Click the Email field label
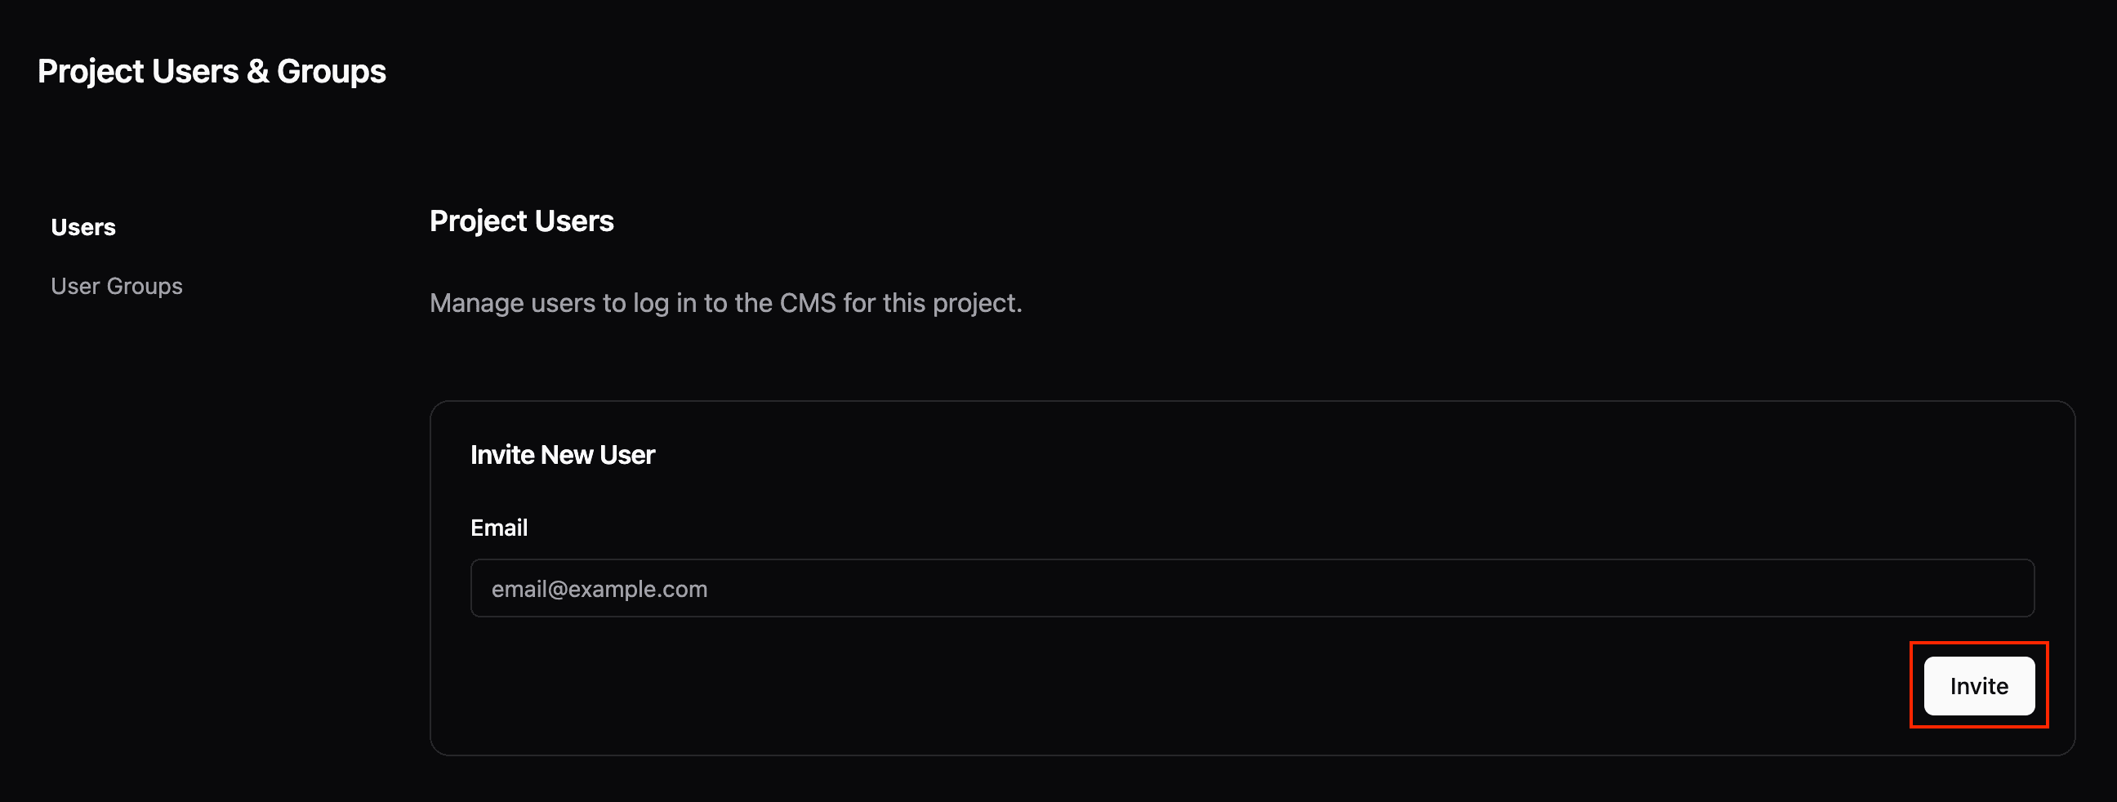2117x802 pixels. [x=499, y=528]
